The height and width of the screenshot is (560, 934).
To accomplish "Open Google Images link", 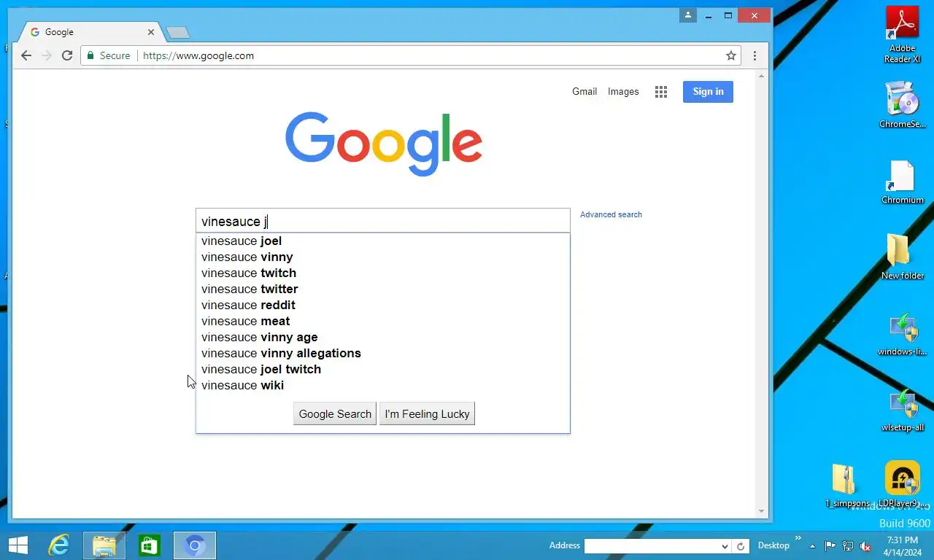I will 623,92.
